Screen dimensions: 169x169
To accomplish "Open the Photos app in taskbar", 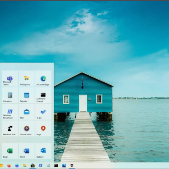I will coord(64,166).
